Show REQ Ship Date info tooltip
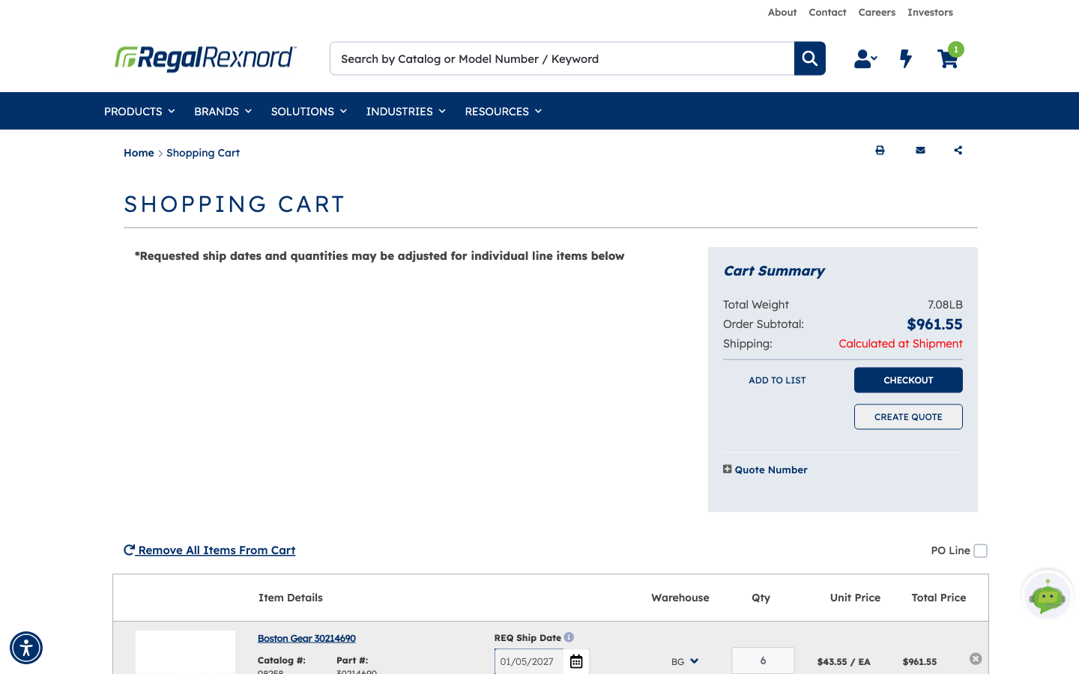The image size is (1079, 674). coord(569,637)
